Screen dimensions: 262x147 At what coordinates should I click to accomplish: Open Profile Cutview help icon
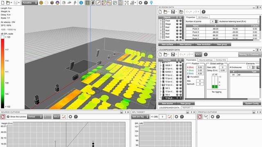click(218, 117)
